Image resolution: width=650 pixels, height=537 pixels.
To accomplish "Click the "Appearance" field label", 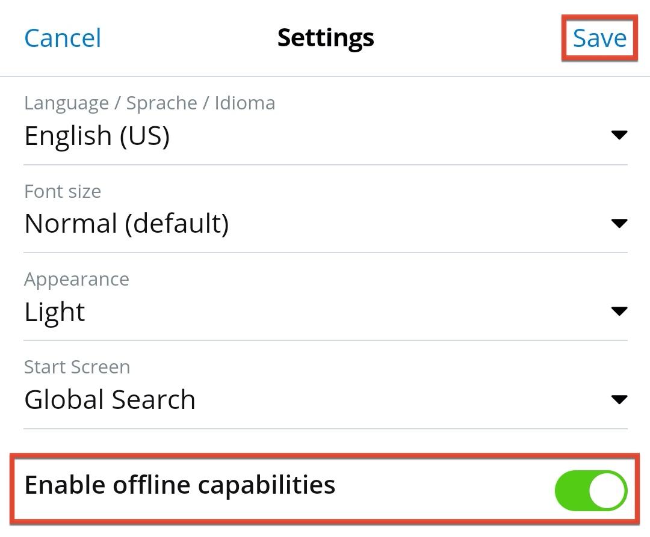I will click(76, 279).
